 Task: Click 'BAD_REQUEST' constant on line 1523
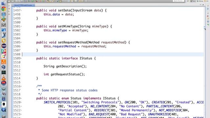(98, 114)
